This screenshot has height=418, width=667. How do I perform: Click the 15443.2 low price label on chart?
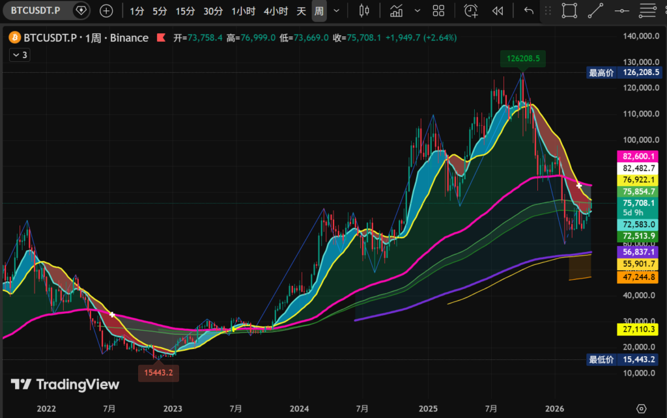pyautogui.click(x=158, y=373)
